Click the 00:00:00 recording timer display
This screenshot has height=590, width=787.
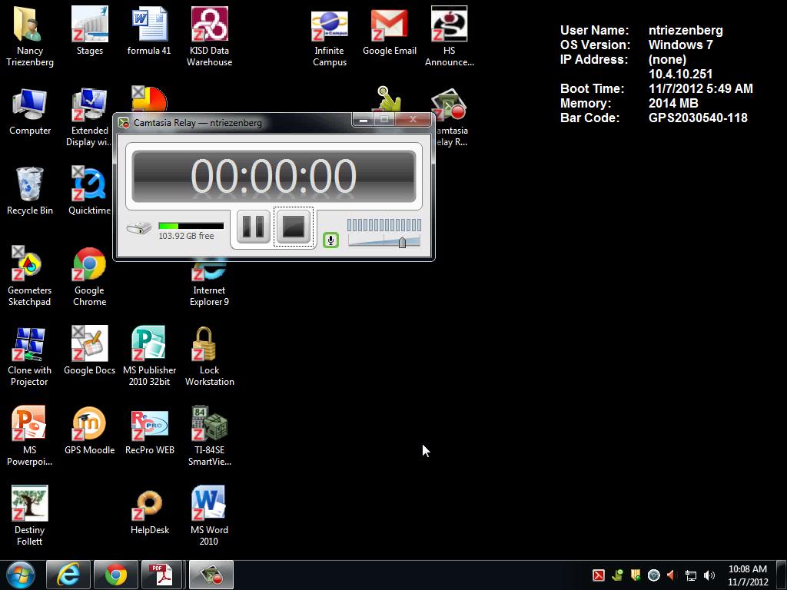(x=274, y=176)
